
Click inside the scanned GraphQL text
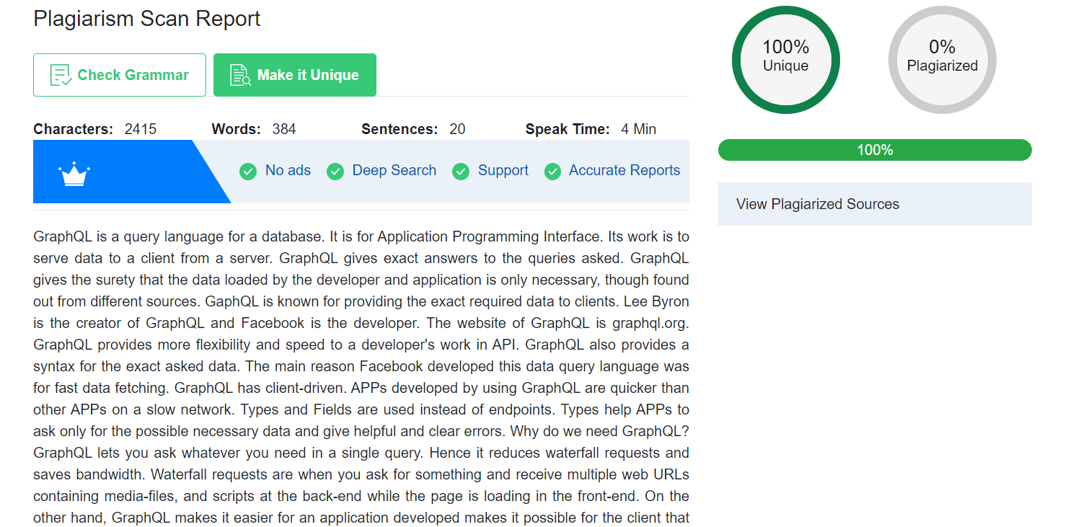click(x=361, y=377)
